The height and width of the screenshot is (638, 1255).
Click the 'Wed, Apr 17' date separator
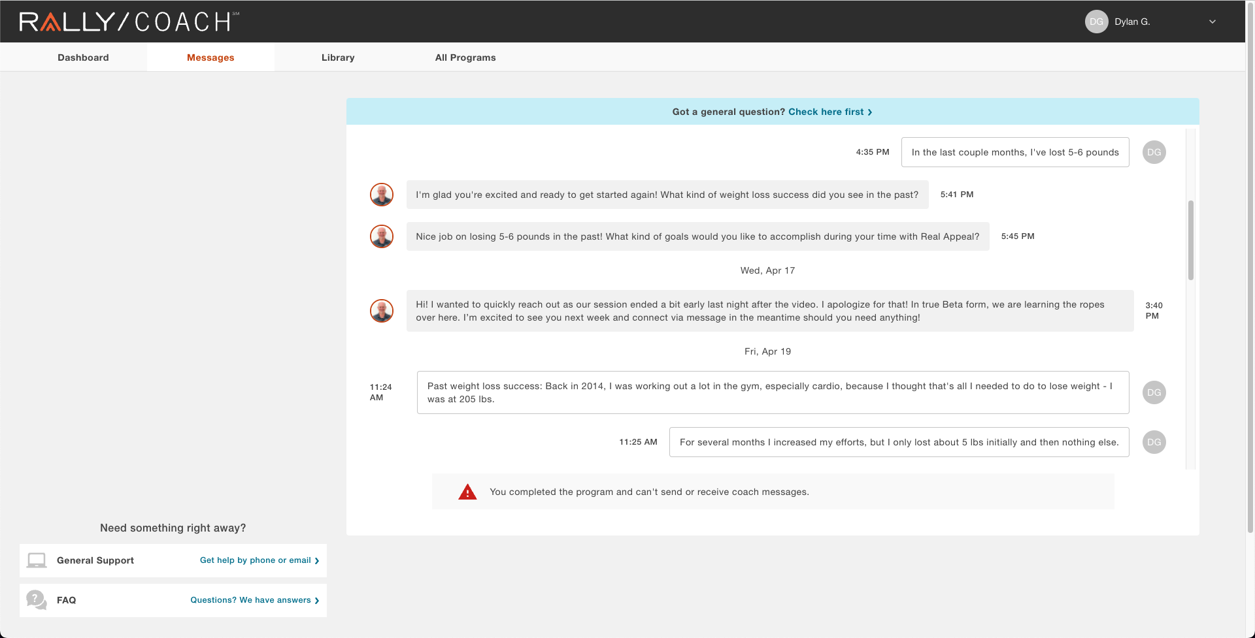point(768,270)
